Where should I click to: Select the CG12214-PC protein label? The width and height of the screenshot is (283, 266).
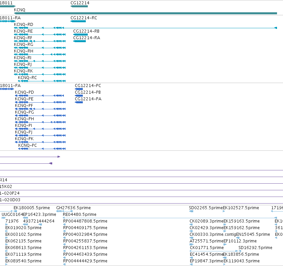pos(88,86)
